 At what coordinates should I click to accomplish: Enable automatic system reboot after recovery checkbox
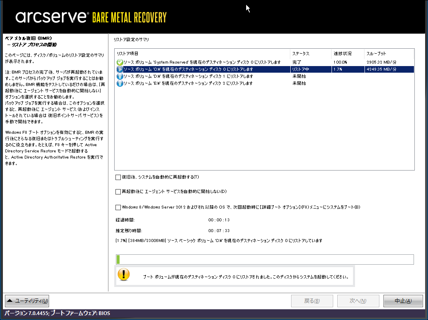118,178
